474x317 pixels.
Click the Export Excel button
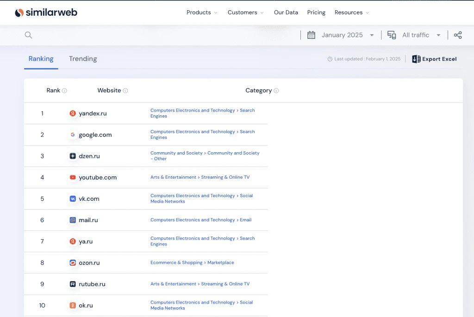click(434, 59)
